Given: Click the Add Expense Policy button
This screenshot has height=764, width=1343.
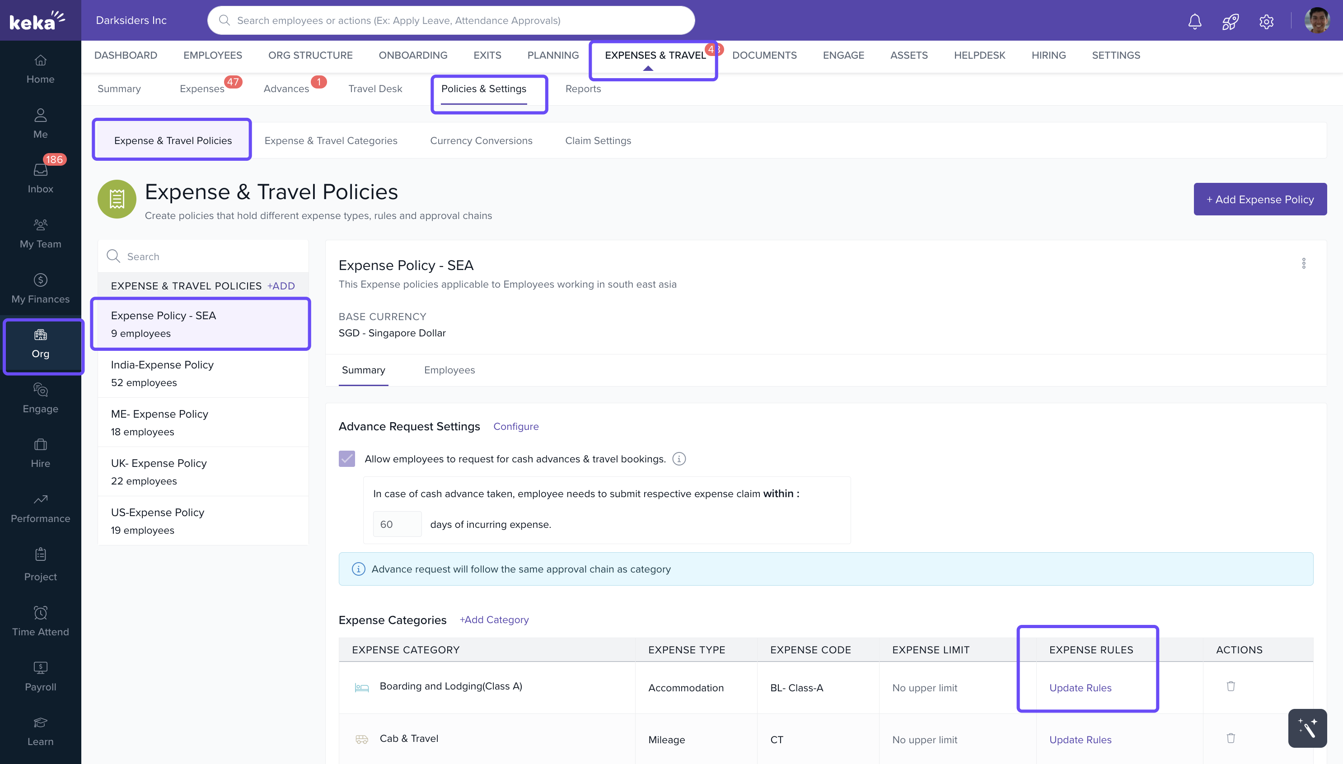Looking at the screenshot, I should tap(1259, 200).
